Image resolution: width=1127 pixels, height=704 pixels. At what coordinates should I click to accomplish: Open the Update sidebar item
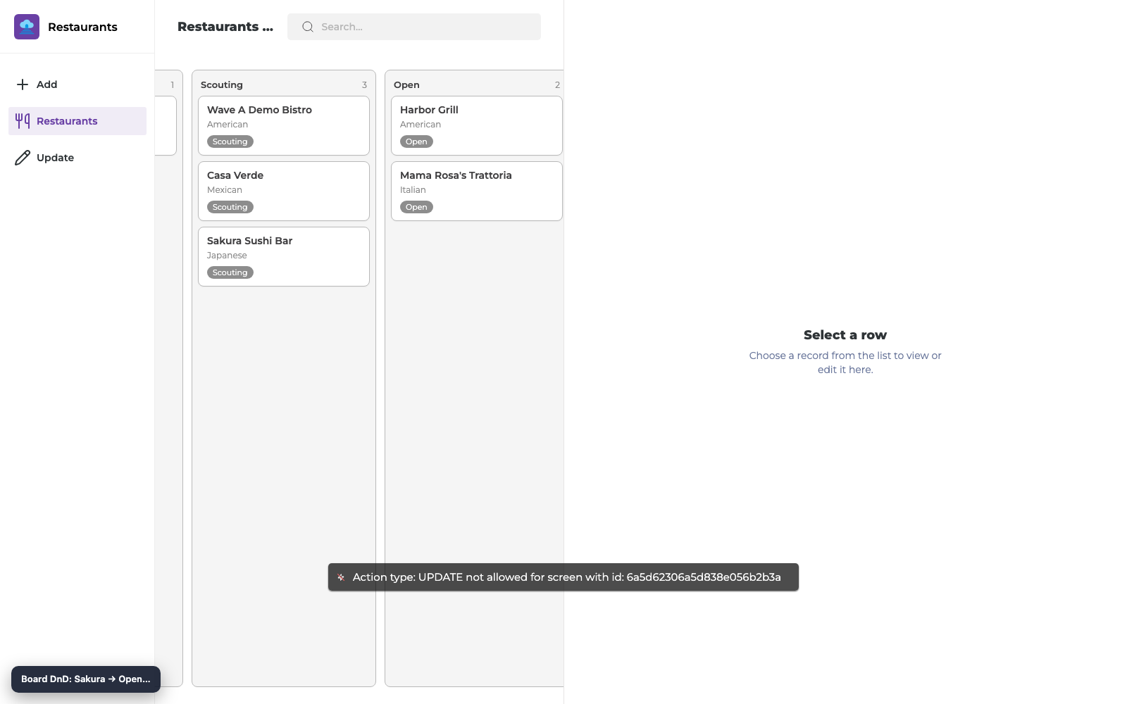[x=77, y=158]
